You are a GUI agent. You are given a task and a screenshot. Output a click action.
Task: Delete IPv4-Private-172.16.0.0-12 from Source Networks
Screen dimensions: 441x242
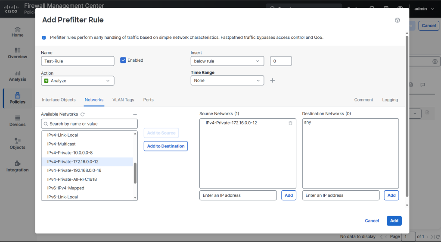click(x=290, y=123)
